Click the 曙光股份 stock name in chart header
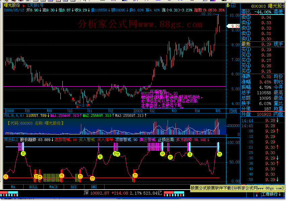287x201 pixels. 12,5
